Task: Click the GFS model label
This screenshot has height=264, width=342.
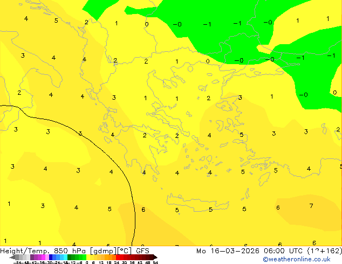Action: point(142,251)
